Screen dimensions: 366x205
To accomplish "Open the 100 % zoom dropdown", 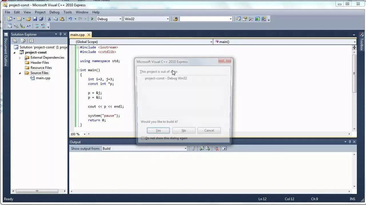I will pos(85,134).
